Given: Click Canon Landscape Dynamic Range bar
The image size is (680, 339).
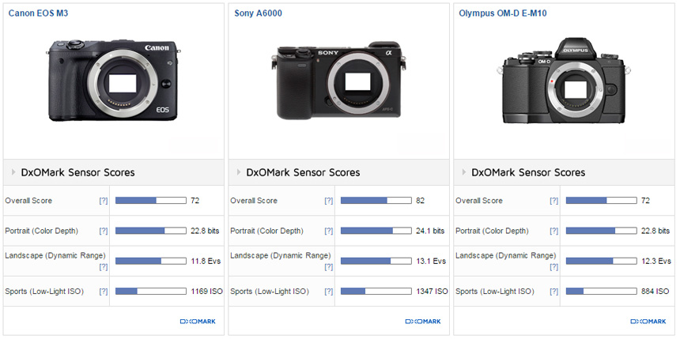Looking at the screenshot, I should 151,261.
